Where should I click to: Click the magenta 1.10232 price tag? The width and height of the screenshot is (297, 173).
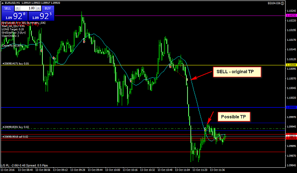pyautogui.click(x=291, y=16)
